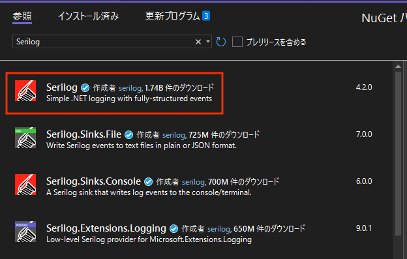Viewport: 407px width, 259px height.
Task: Click 'Simple .NET logging with fully-structured events' description
Action: click(x=129, y=99)
